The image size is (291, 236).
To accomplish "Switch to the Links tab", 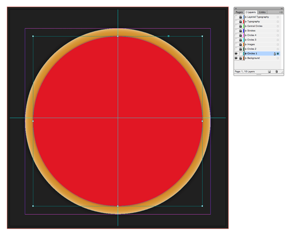I will coord(262,12).
